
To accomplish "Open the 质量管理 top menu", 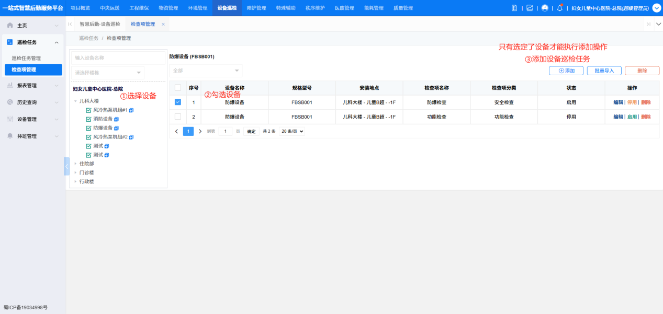I will [403, 8].
